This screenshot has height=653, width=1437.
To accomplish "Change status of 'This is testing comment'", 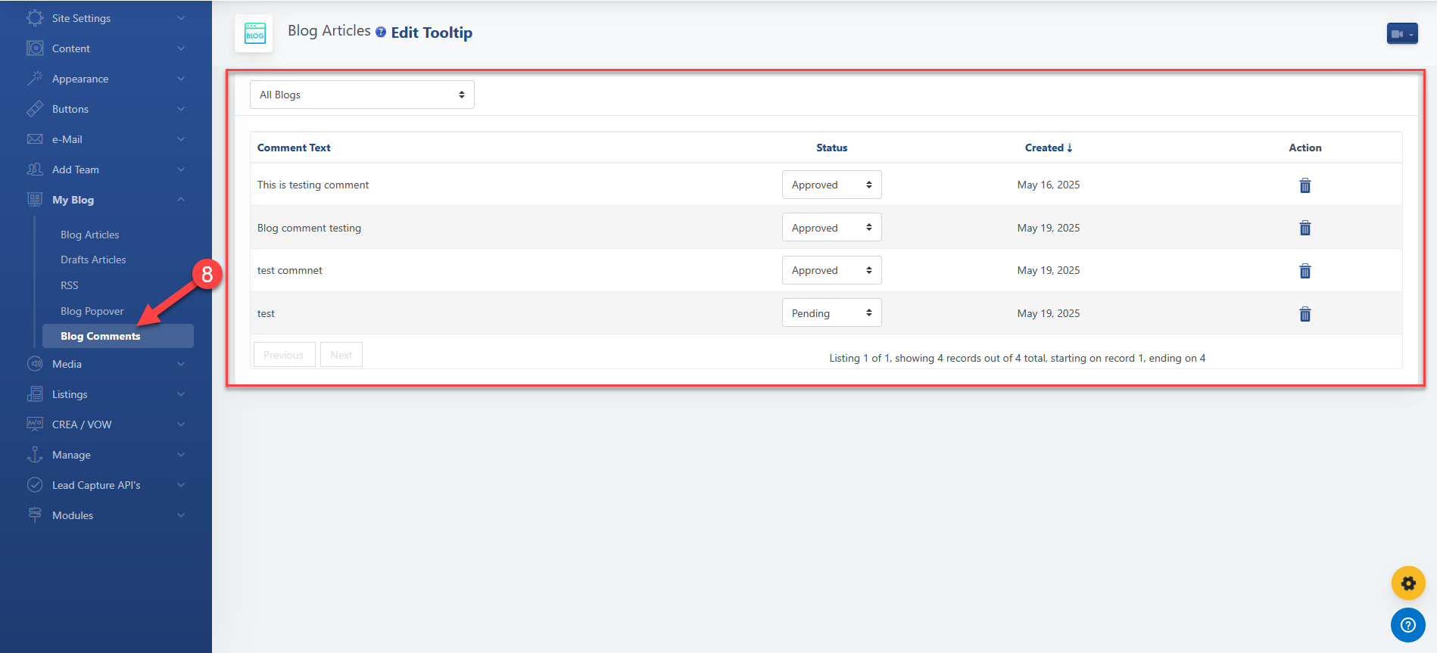I will (831, 185).
